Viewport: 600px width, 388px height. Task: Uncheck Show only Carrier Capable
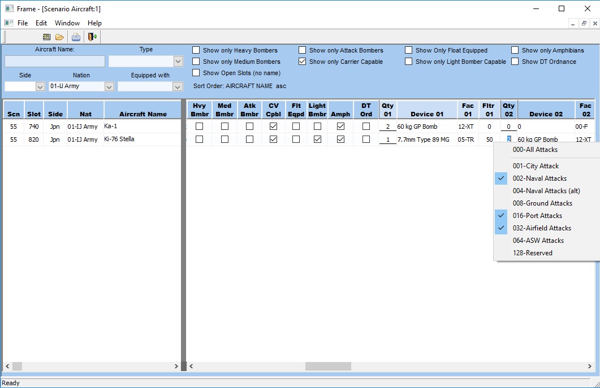(x=303, y=61)
